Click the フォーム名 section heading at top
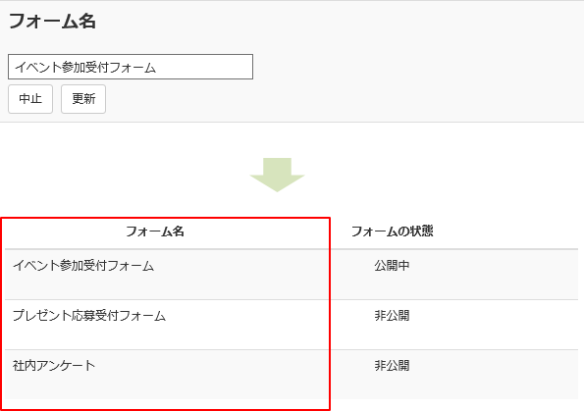 52,22
